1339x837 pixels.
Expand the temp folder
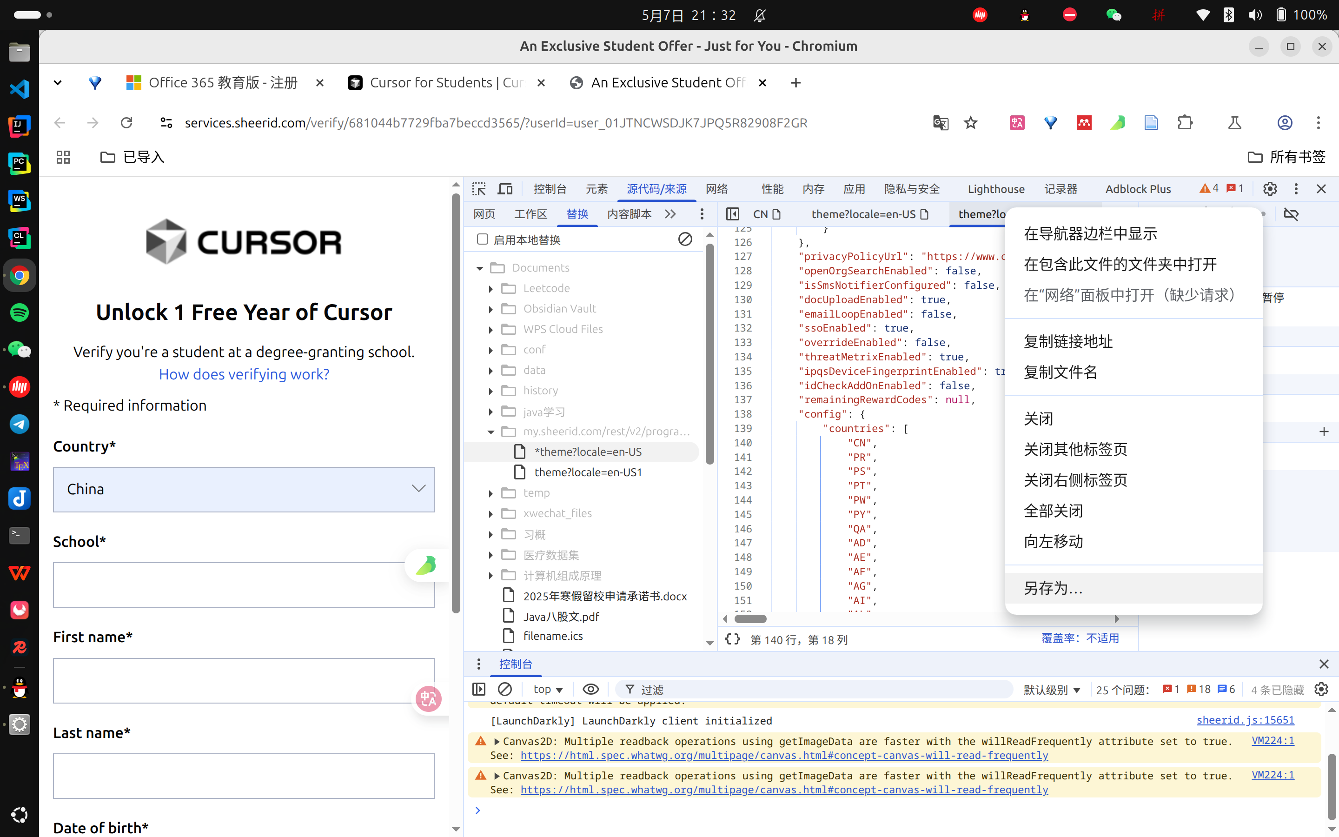coord(491,493)
